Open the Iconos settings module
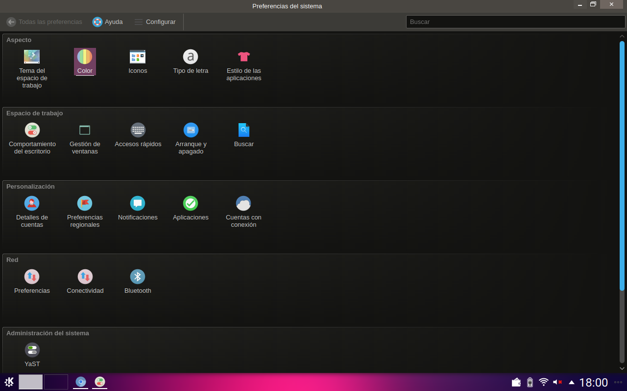 coord(138,62)
